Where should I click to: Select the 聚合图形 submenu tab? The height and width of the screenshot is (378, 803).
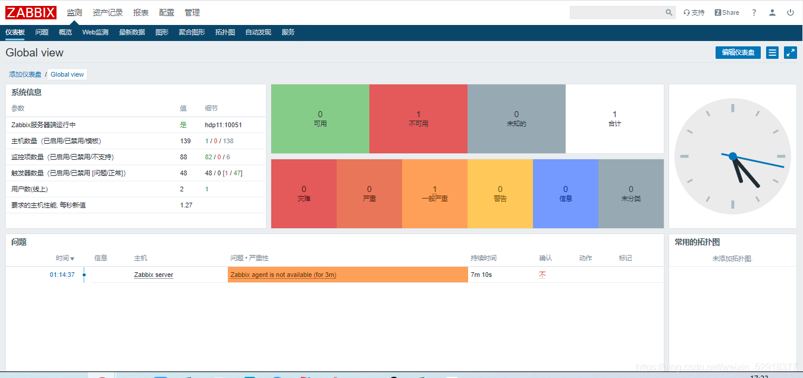[x=192, y=33]
